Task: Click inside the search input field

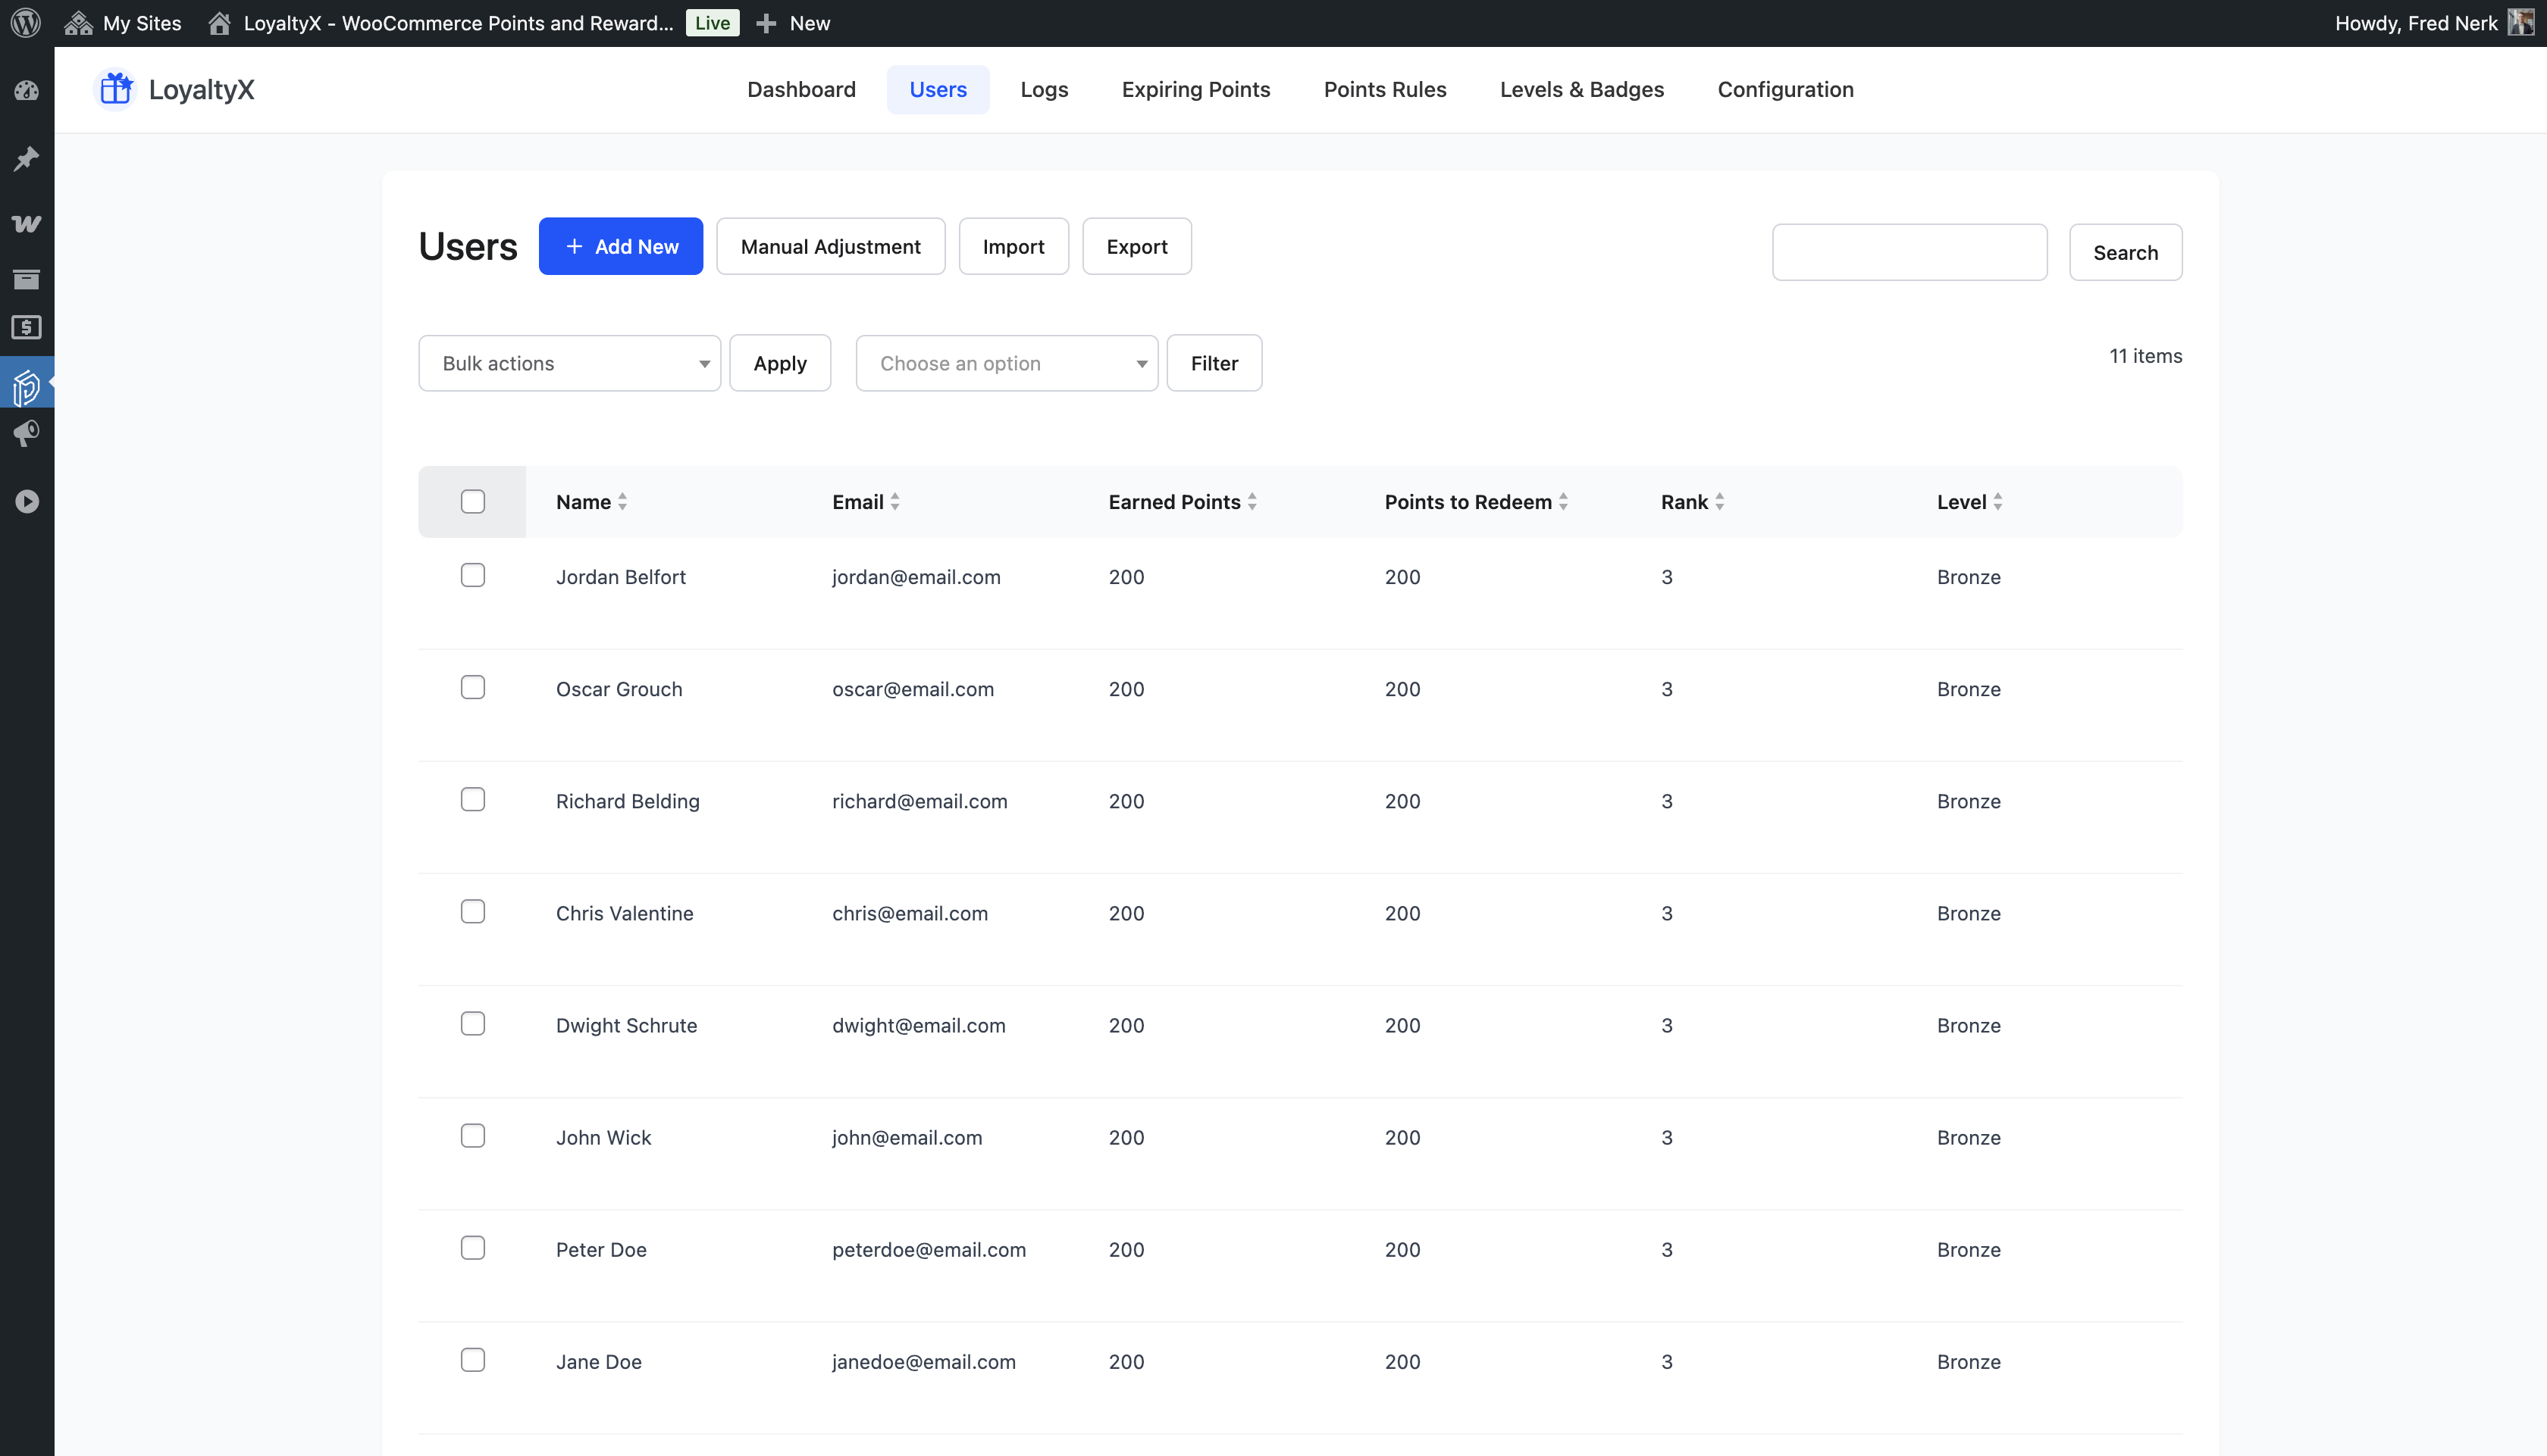Action: click(1908, 252)
